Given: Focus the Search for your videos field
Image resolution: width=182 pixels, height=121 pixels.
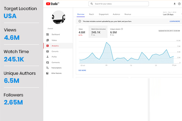Looking at the screenshot, I should pyautogui.click(x=119, y=4).
